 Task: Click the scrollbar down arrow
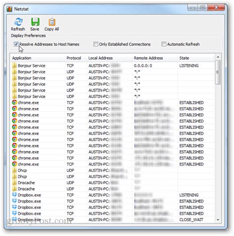(x=218, y=220)
